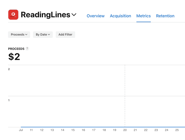Click the ReadingLines app title
The width and height of the screenshot is (185, 140).
(x=45, y=15)
